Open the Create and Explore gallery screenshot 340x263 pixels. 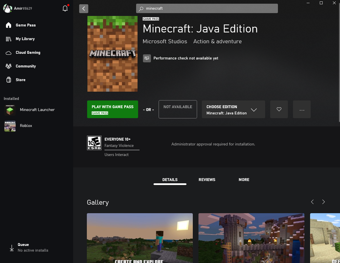(x=140, y=238)
